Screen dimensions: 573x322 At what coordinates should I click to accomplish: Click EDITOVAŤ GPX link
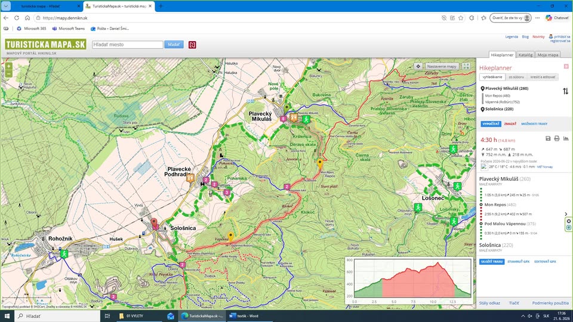(545, 261)
